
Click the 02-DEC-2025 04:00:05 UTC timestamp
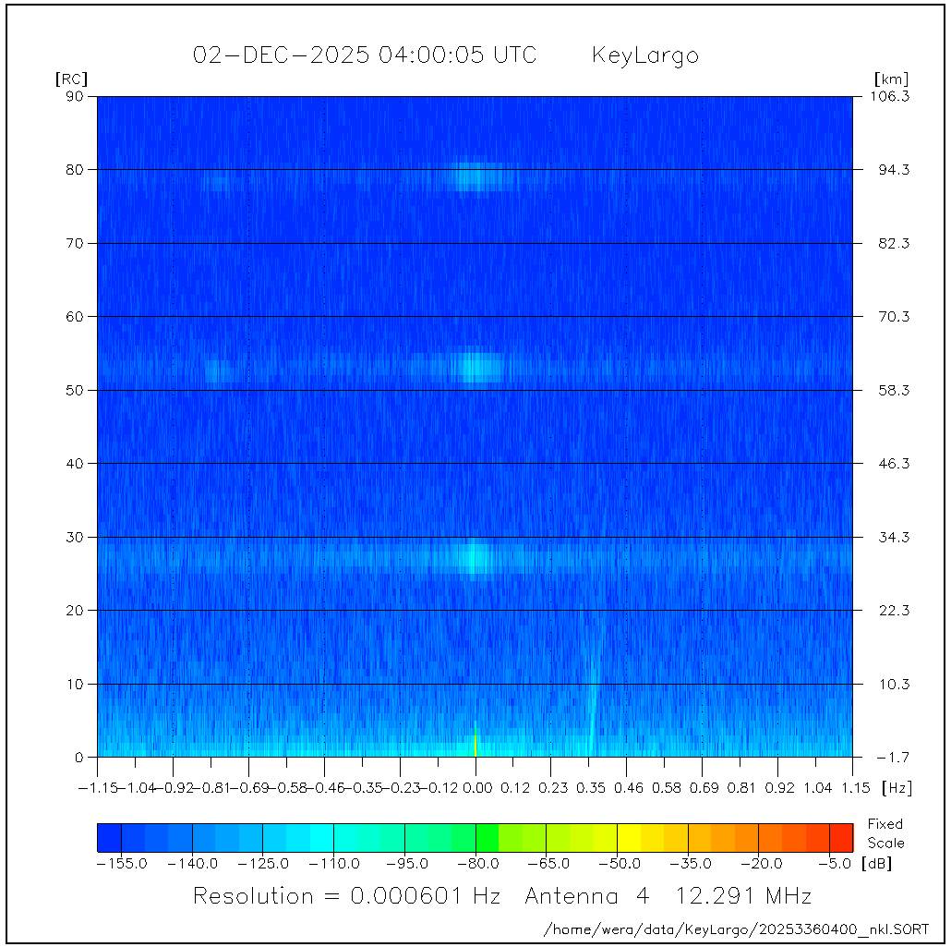(x=364, y=55)
